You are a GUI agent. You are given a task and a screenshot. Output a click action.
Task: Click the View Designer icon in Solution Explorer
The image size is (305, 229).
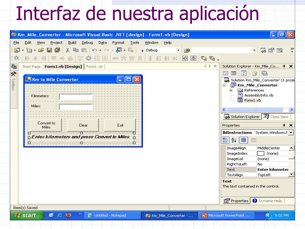[234, 73]
